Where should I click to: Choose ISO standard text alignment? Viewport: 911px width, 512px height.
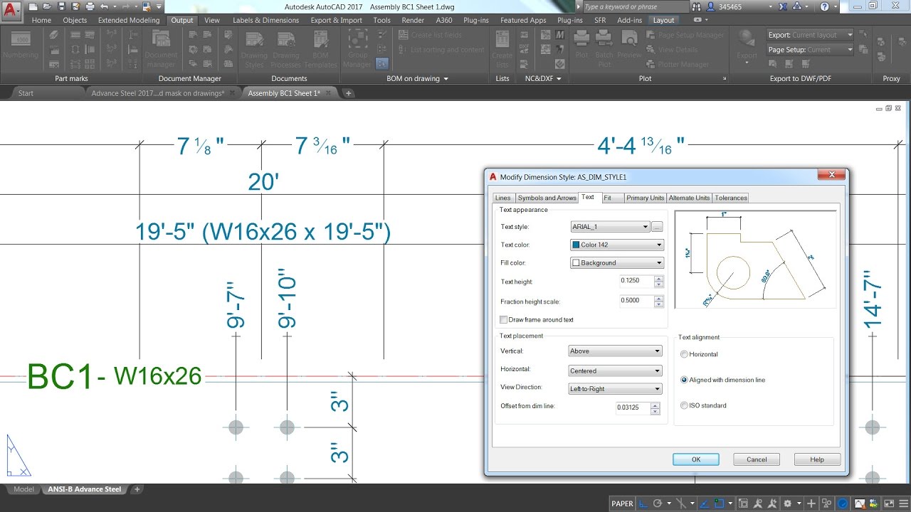685,405
